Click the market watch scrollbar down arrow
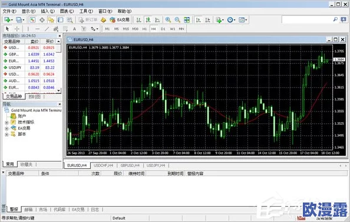350x222 pixels. tap(58, 90)
